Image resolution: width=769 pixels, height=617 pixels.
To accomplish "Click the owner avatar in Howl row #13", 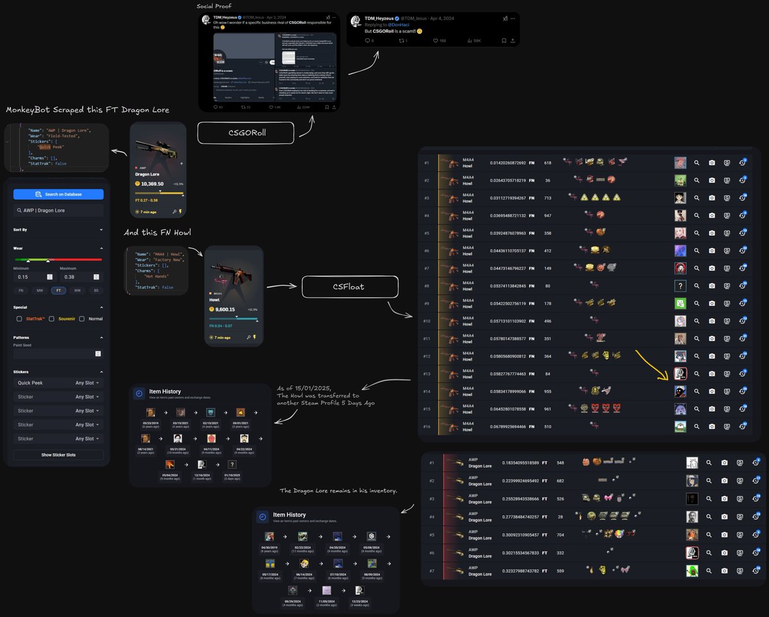I will 680,373.
